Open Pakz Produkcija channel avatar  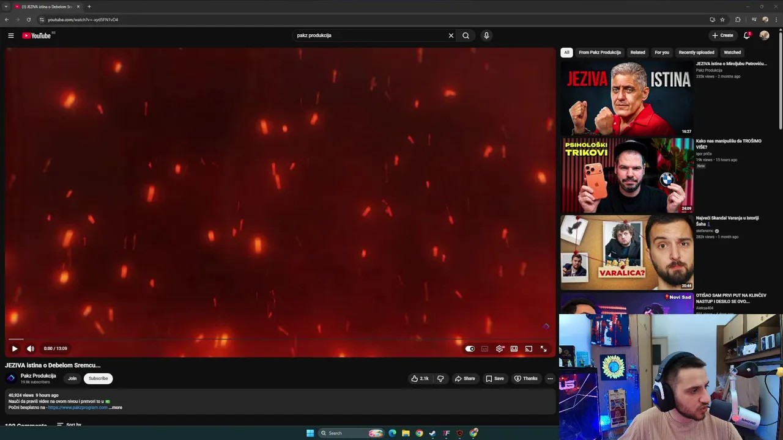pyautogui.click(x=11, y=378)
